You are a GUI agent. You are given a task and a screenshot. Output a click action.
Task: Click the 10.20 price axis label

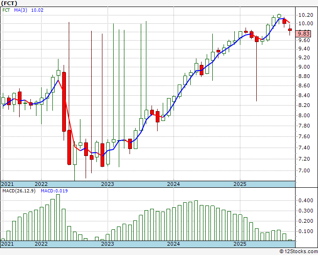click(306, 15)
